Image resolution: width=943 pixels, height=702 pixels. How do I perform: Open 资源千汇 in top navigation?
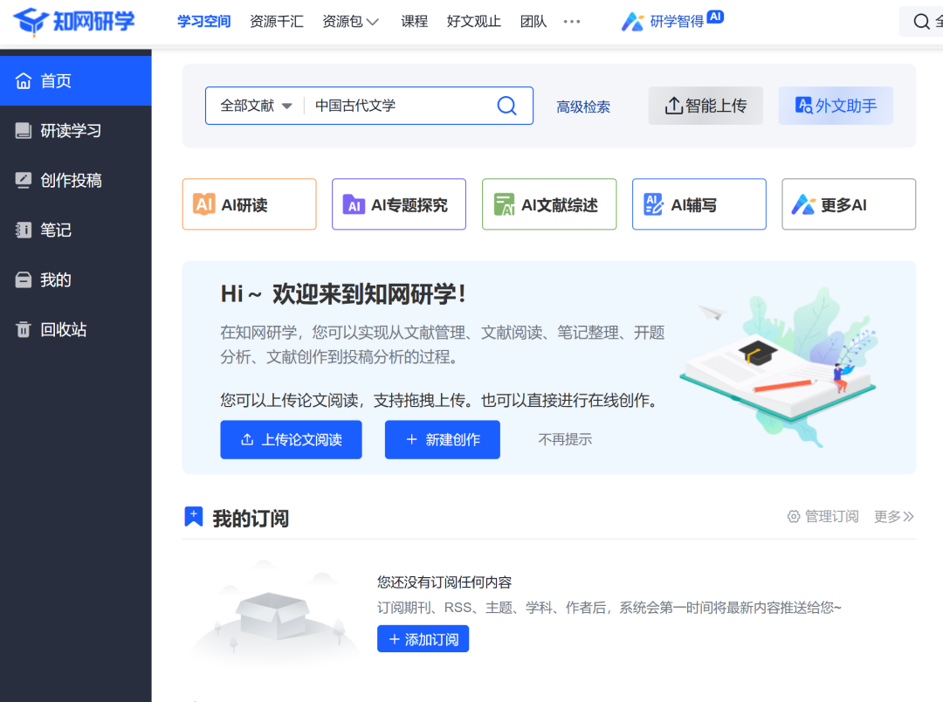(x=277, y=22)
